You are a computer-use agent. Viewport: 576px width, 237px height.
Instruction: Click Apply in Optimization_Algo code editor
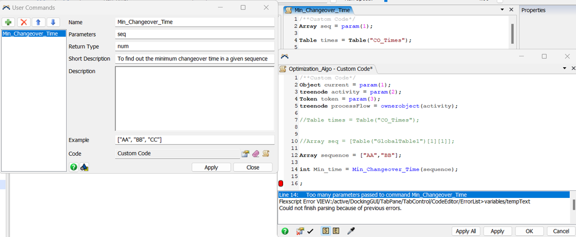click(x=498, y=231)
